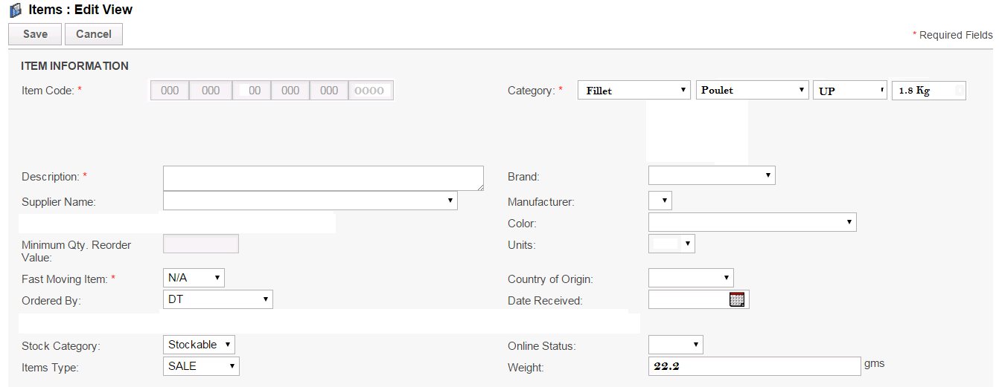Expand the UP category dropdown
The image size is (999, 387).
[x=850, y=91]
